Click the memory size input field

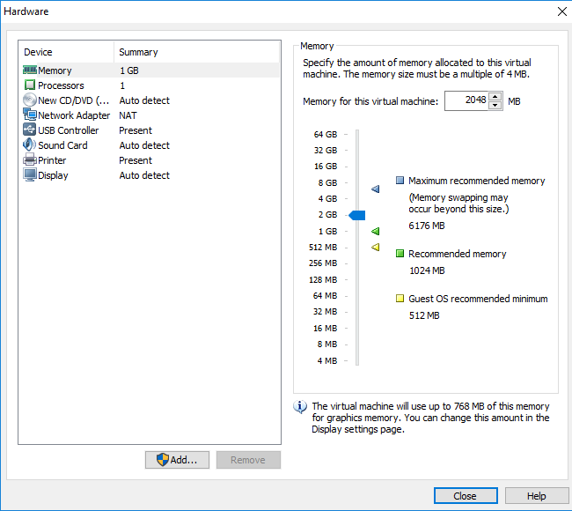click(x=466, y=100)
